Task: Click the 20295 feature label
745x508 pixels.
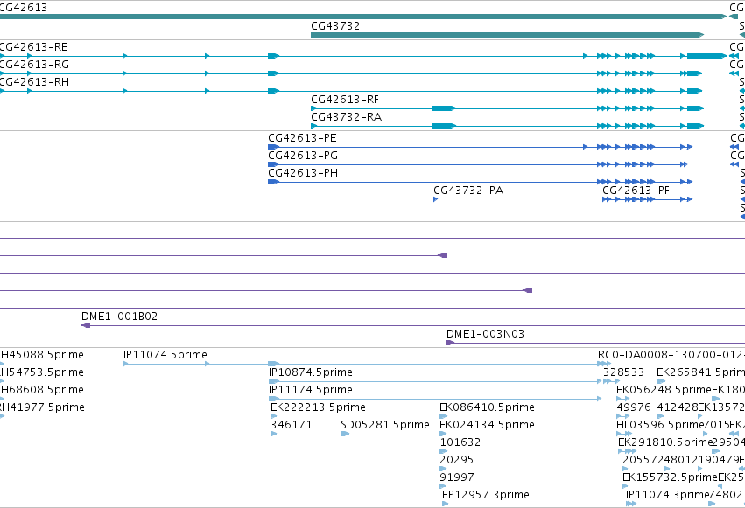Action: (x=457, y=460)
